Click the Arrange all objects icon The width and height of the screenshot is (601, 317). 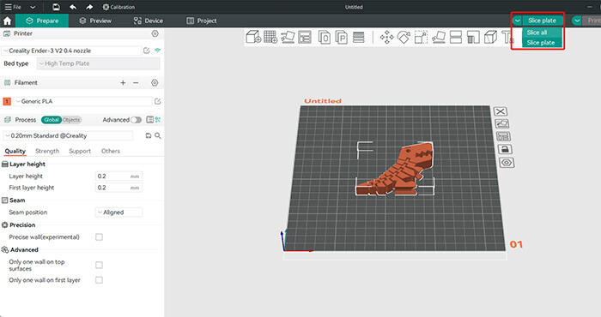pyautogui.click(x=305, y=37)
